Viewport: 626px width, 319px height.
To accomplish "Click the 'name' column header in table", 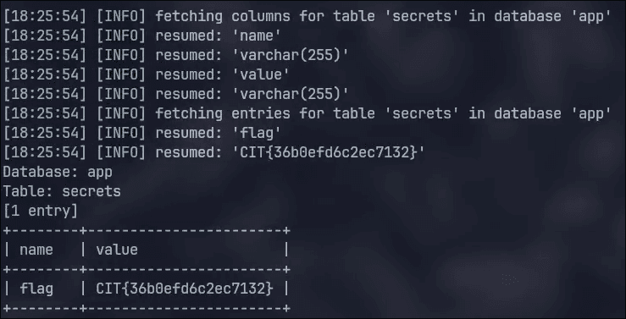I will [x=36, y=250].
